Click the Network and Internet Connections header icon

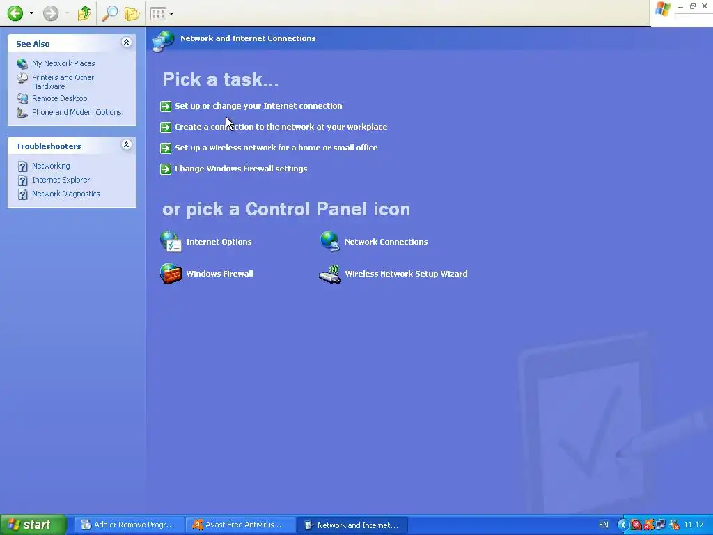(x=163, y=41)
